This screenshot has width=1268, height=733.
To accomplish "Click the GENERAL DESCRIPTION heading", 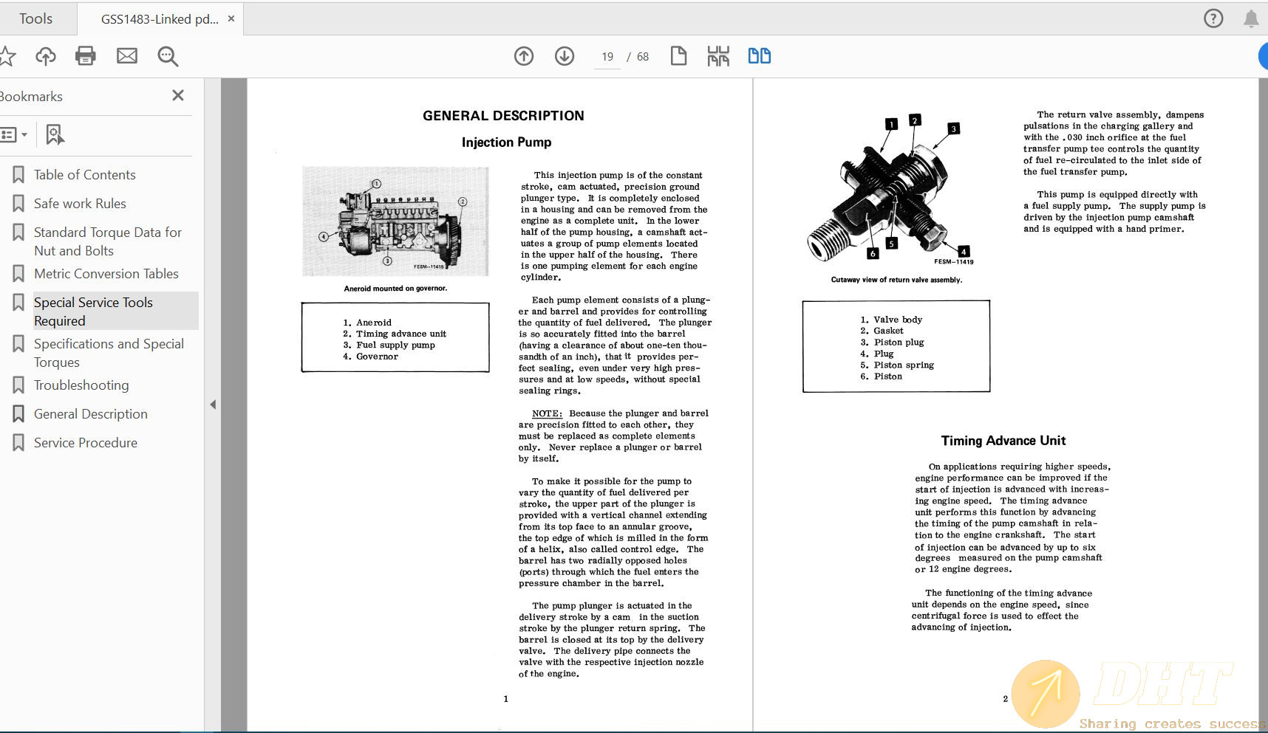I will [x=503, y=116].
